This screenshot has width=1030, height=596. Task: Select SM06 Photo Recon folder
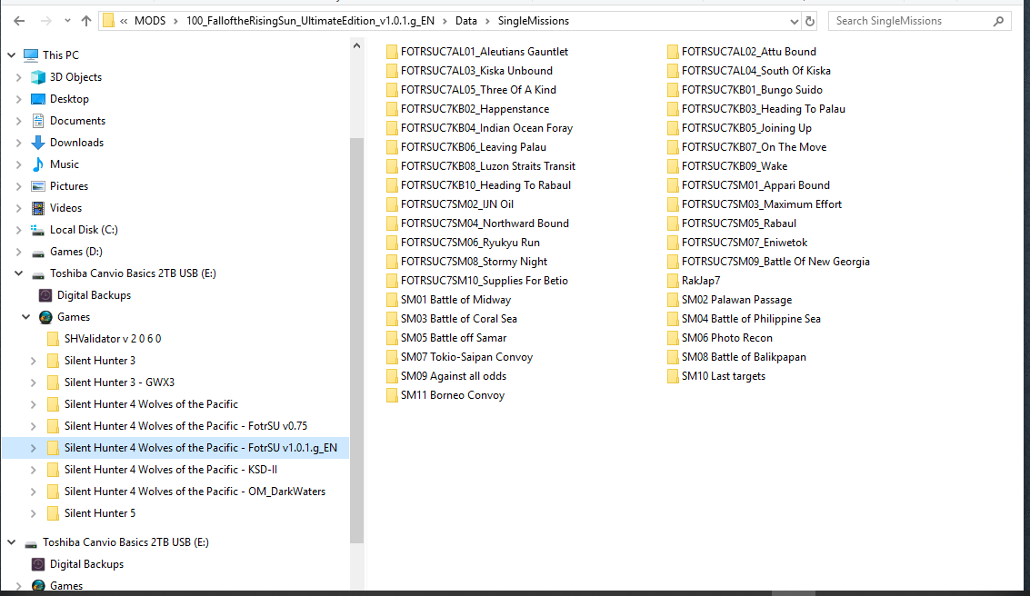coord(726,338)
